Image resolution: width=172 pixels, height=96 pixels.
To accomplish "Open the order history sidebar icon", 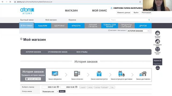I will coord(157,33).
